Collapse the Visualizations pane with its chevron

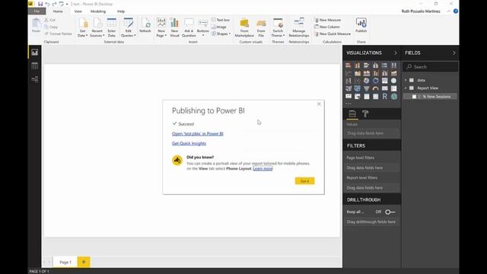pyautogui.click(x=396, y=53)
